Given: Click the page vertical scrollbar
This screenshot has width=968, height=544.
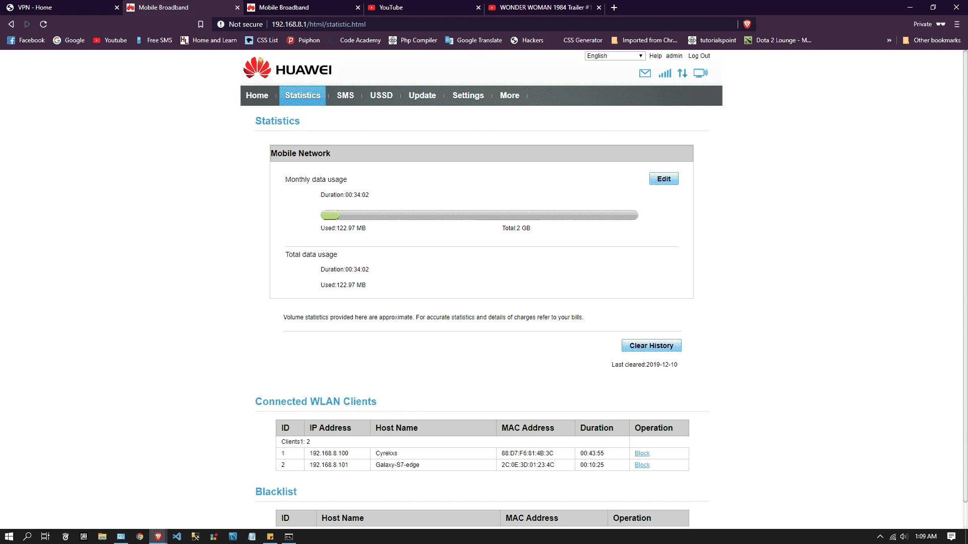Looking at the screenshot, I should (x=964, y=277).
